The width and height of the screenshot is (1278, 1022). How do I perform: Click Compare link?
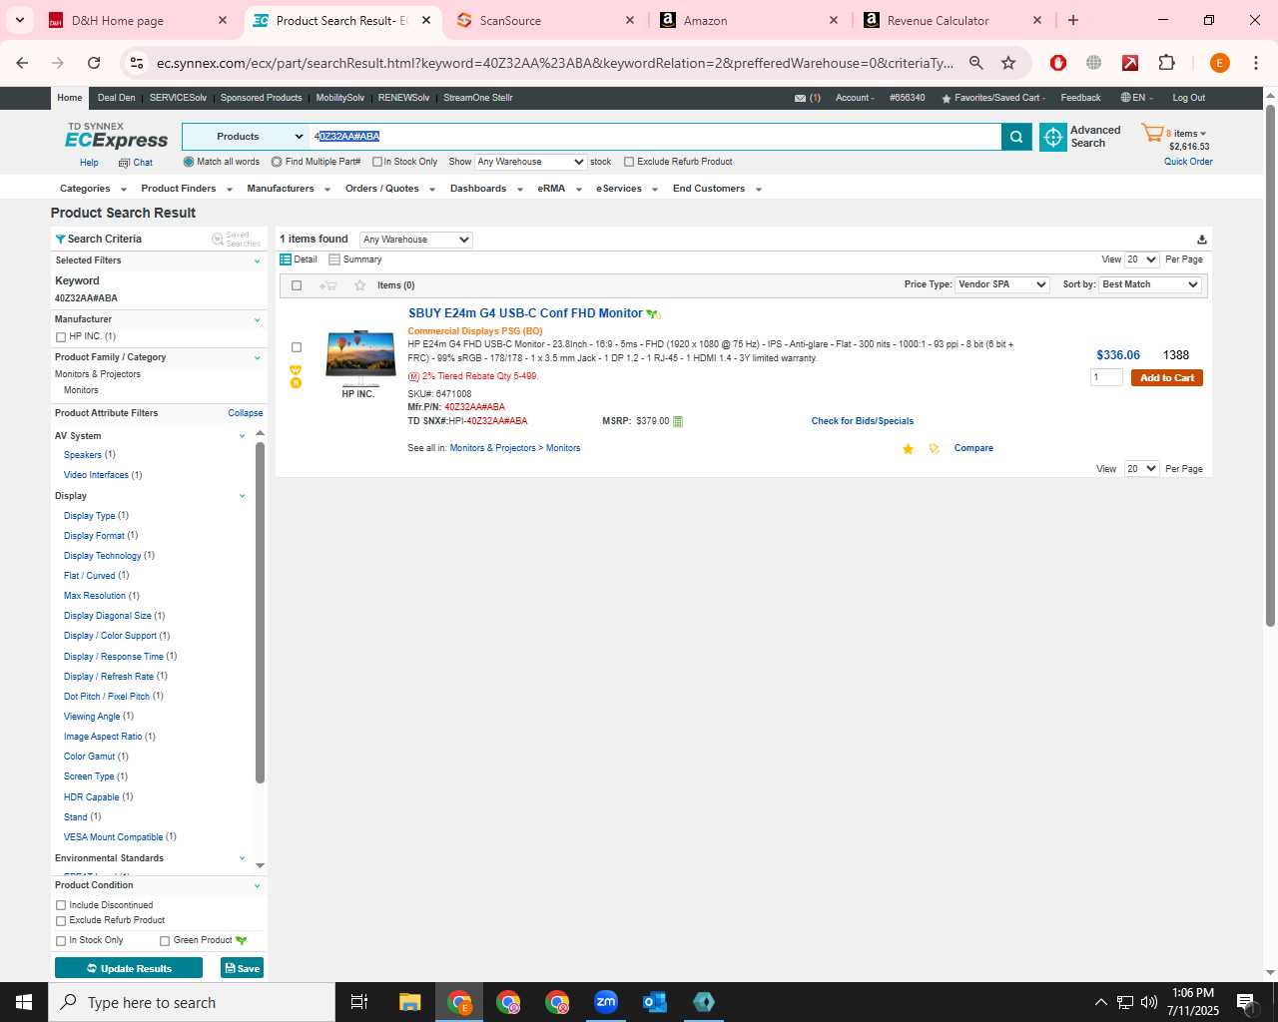click(973, 448)
